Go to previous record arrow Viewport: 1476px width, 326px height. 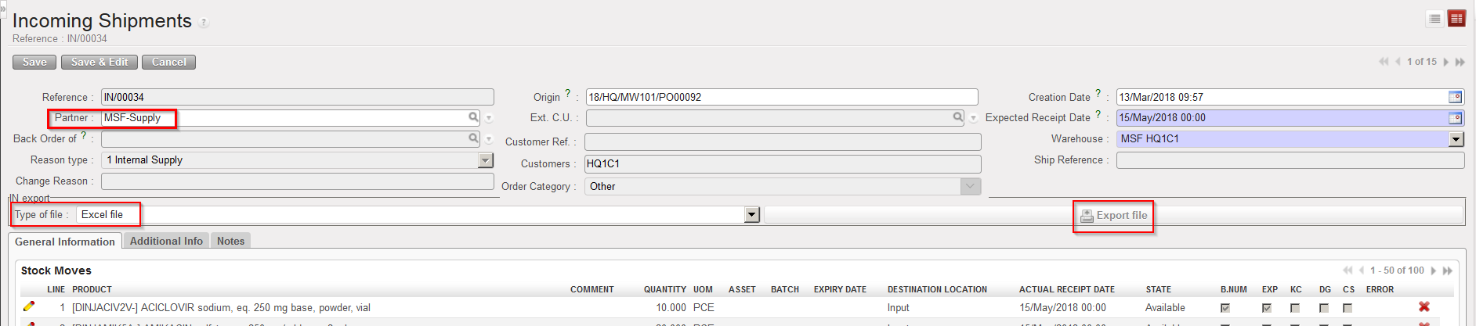pos(1398,62)
